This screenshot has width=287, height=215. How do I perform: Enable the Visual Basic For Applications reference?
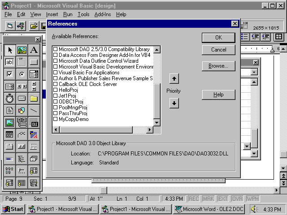tap(56, 72)
